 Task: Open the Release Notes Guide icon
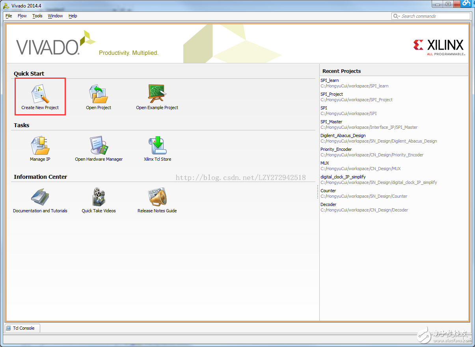[x=157, y=197]
